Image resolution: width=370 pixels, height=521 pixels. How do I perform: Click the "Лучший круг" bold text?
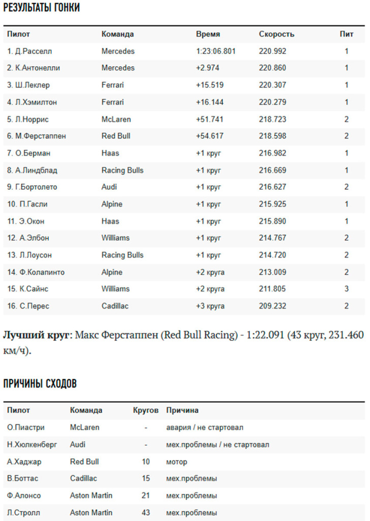[36, 335]
